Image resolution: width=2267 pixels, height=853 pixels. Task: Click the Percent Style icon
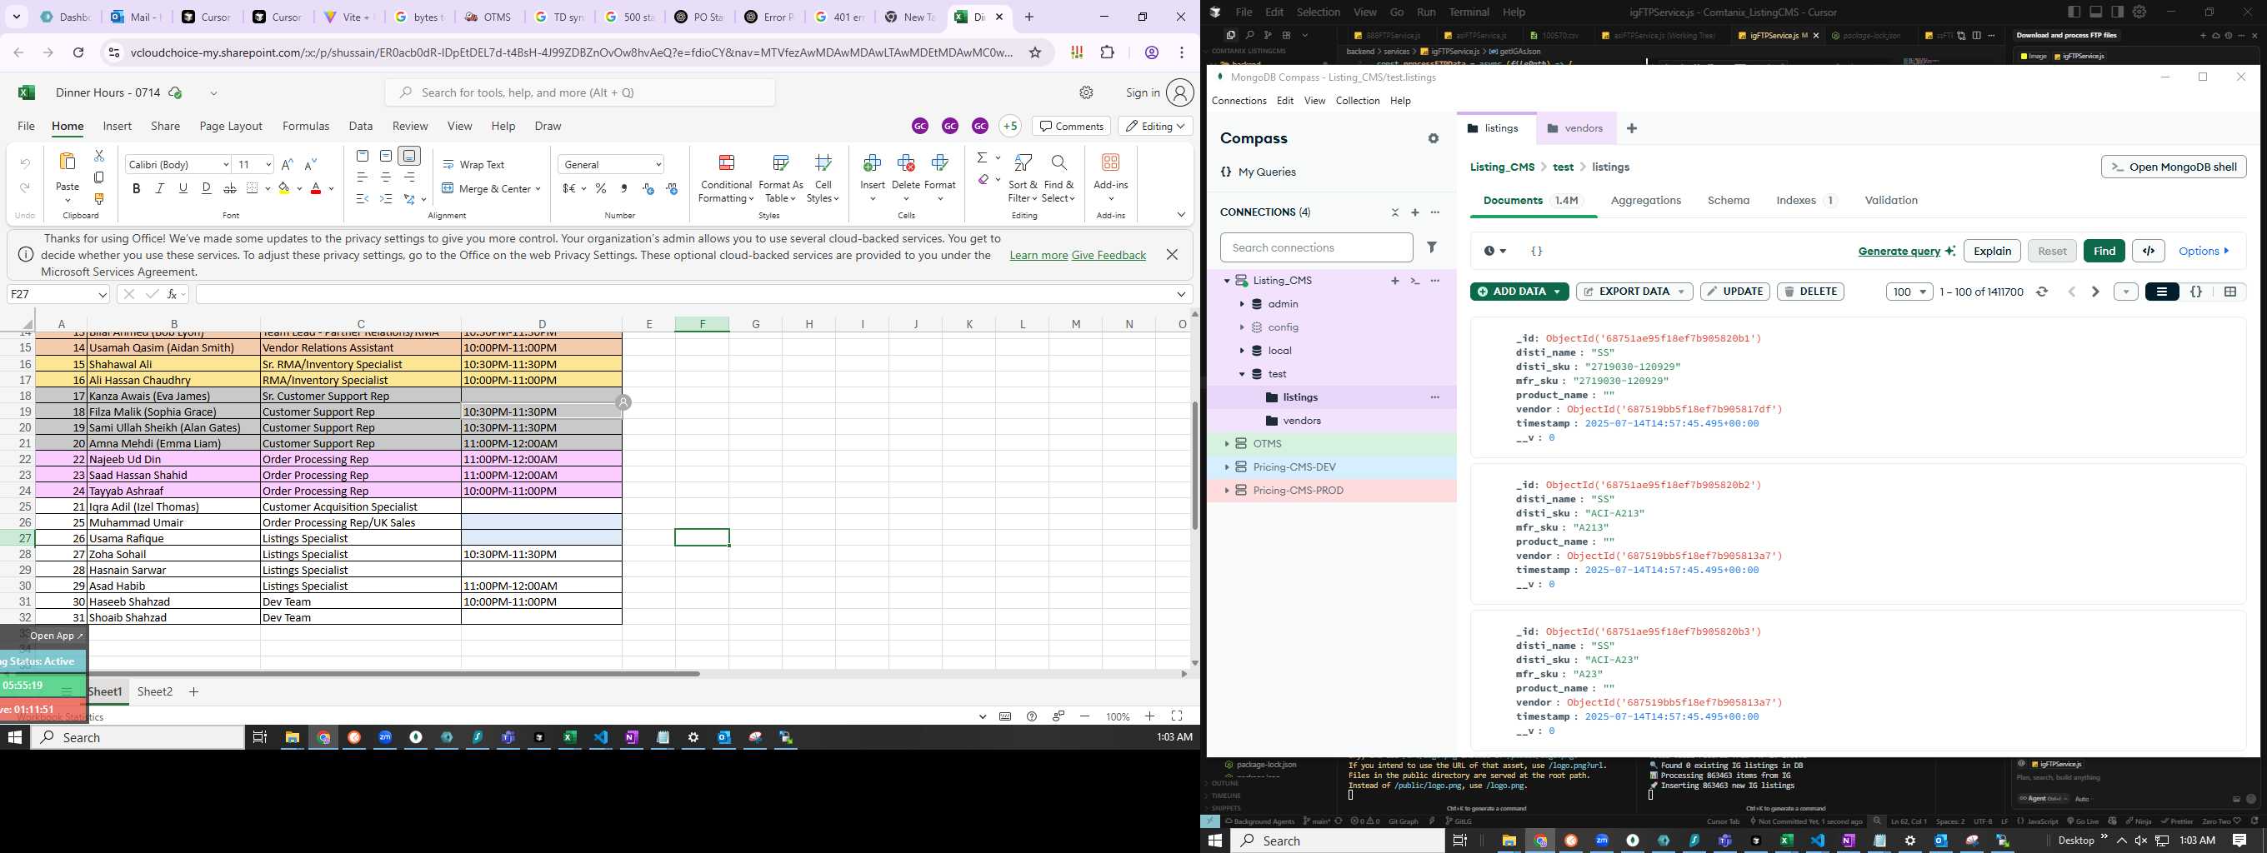click(601, 188)
